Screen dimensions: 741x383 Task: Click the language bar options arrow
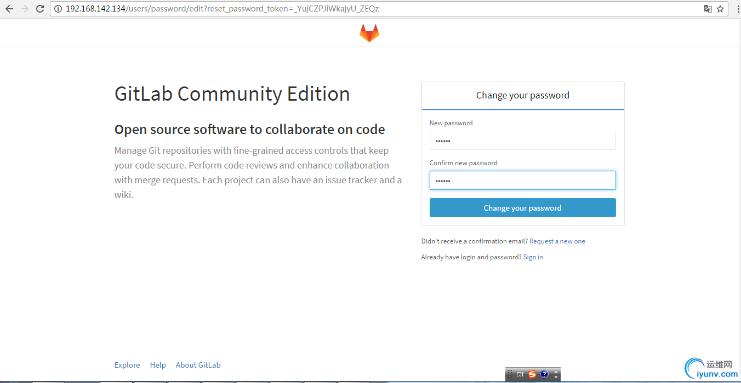click(x=556, y=377)
